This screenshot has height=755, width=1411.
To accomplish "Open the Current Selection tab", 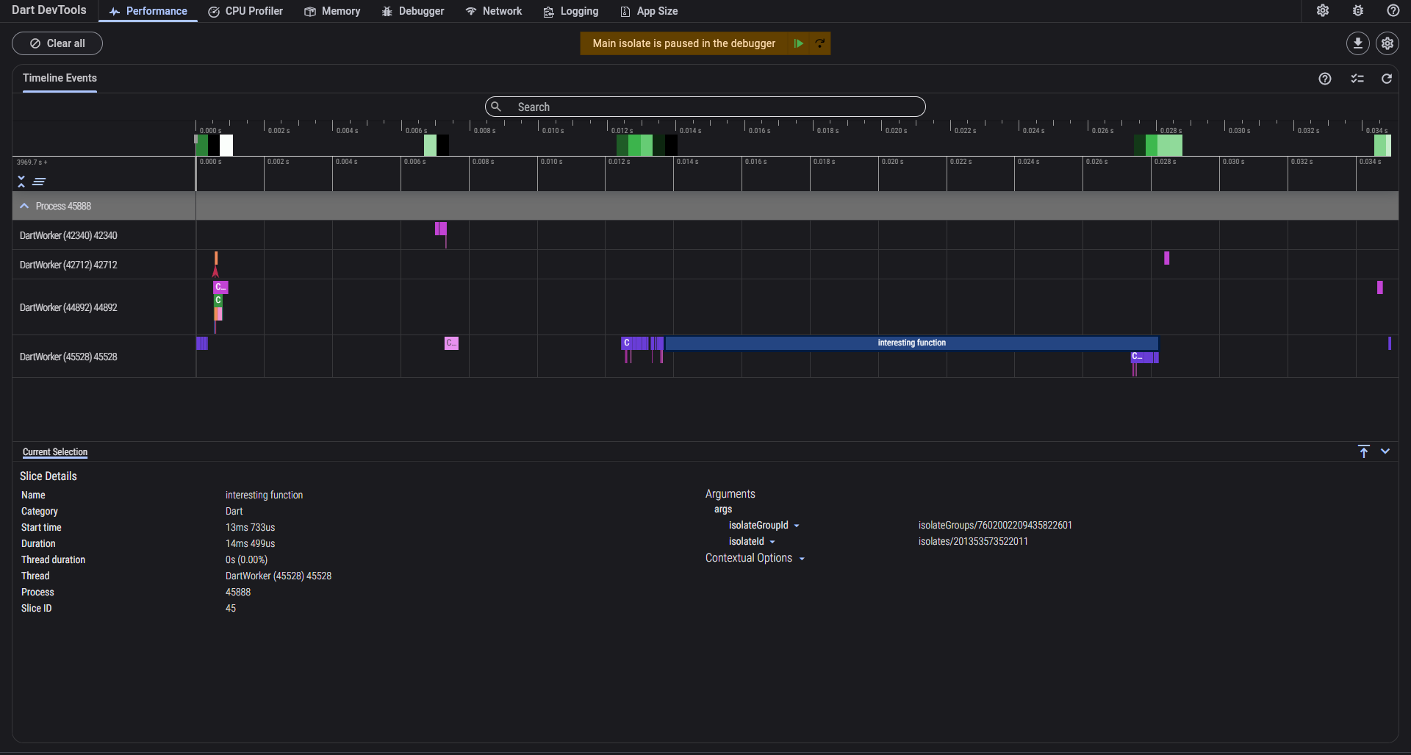I will pos(55,451).
